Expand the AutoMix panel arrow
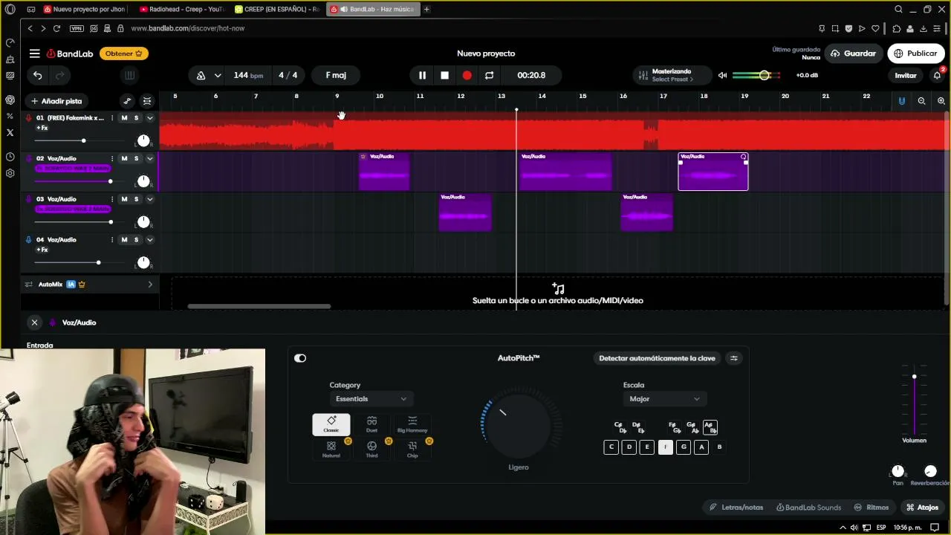This screenshot has width=951, height=535. 150,285
